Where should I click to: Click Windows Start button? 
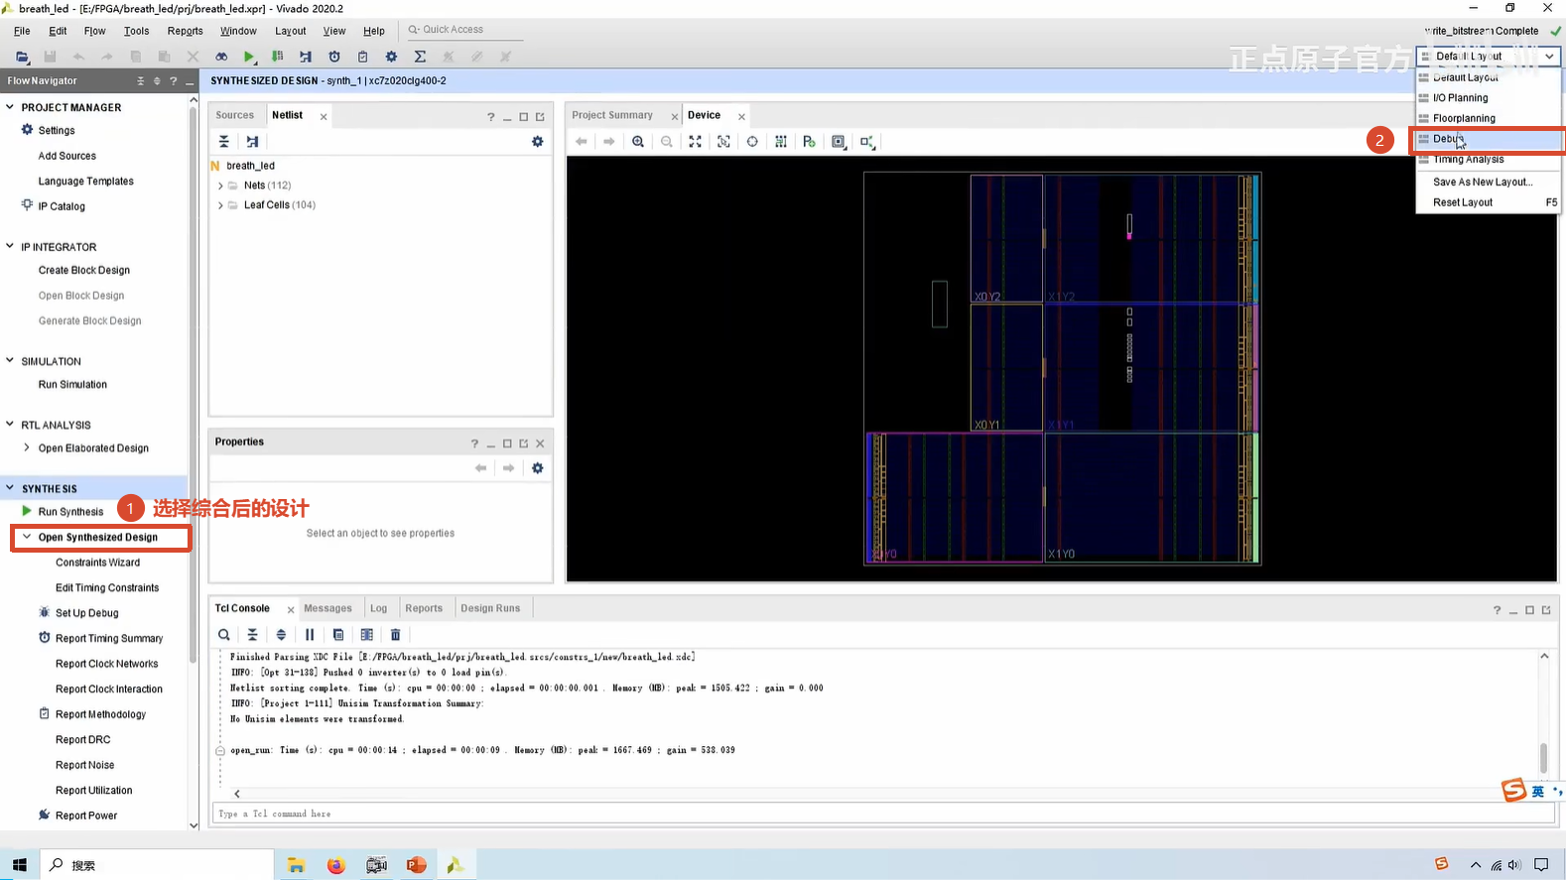point(20,865)
